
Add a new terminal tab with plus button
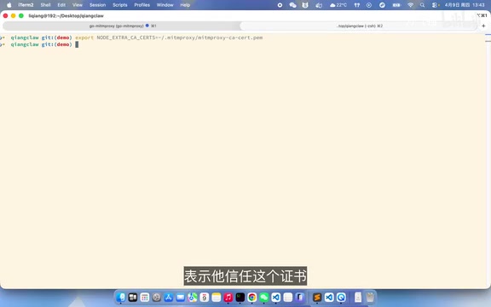pyautogui.click(x=483, y=26)
